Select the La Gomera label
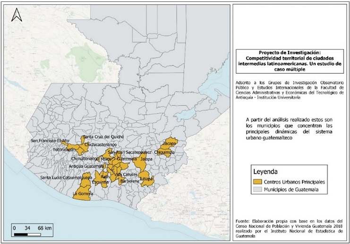The width and height of the screenshot is (350, 244). click(x=81, y=194)
